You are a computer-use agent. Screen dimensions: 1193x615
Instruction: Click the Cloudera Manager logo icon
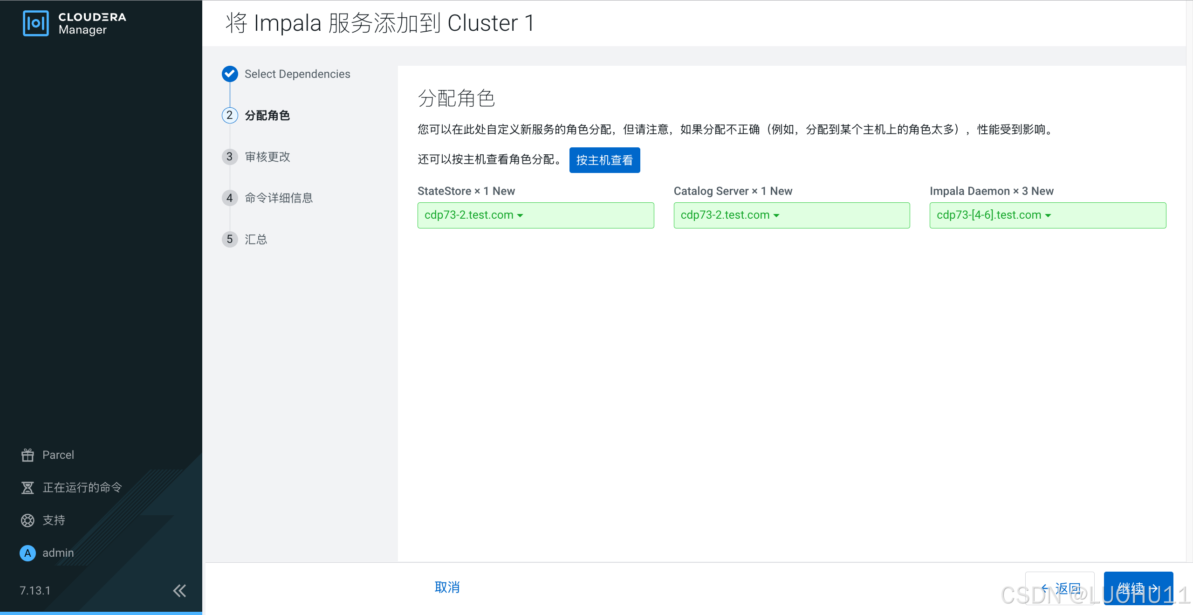click(x=35, y=23)
